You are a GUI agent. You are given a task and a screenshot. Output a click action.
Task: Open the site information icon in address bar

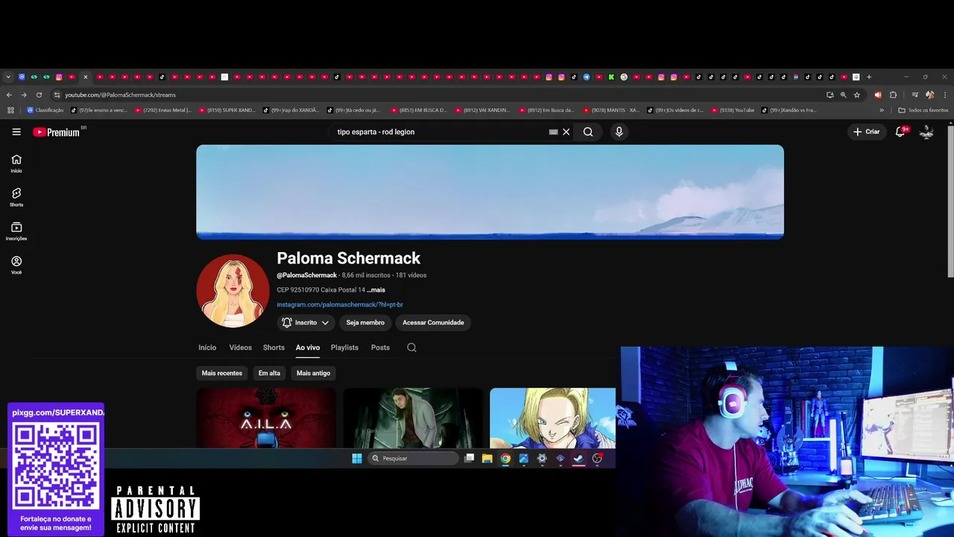57,95
